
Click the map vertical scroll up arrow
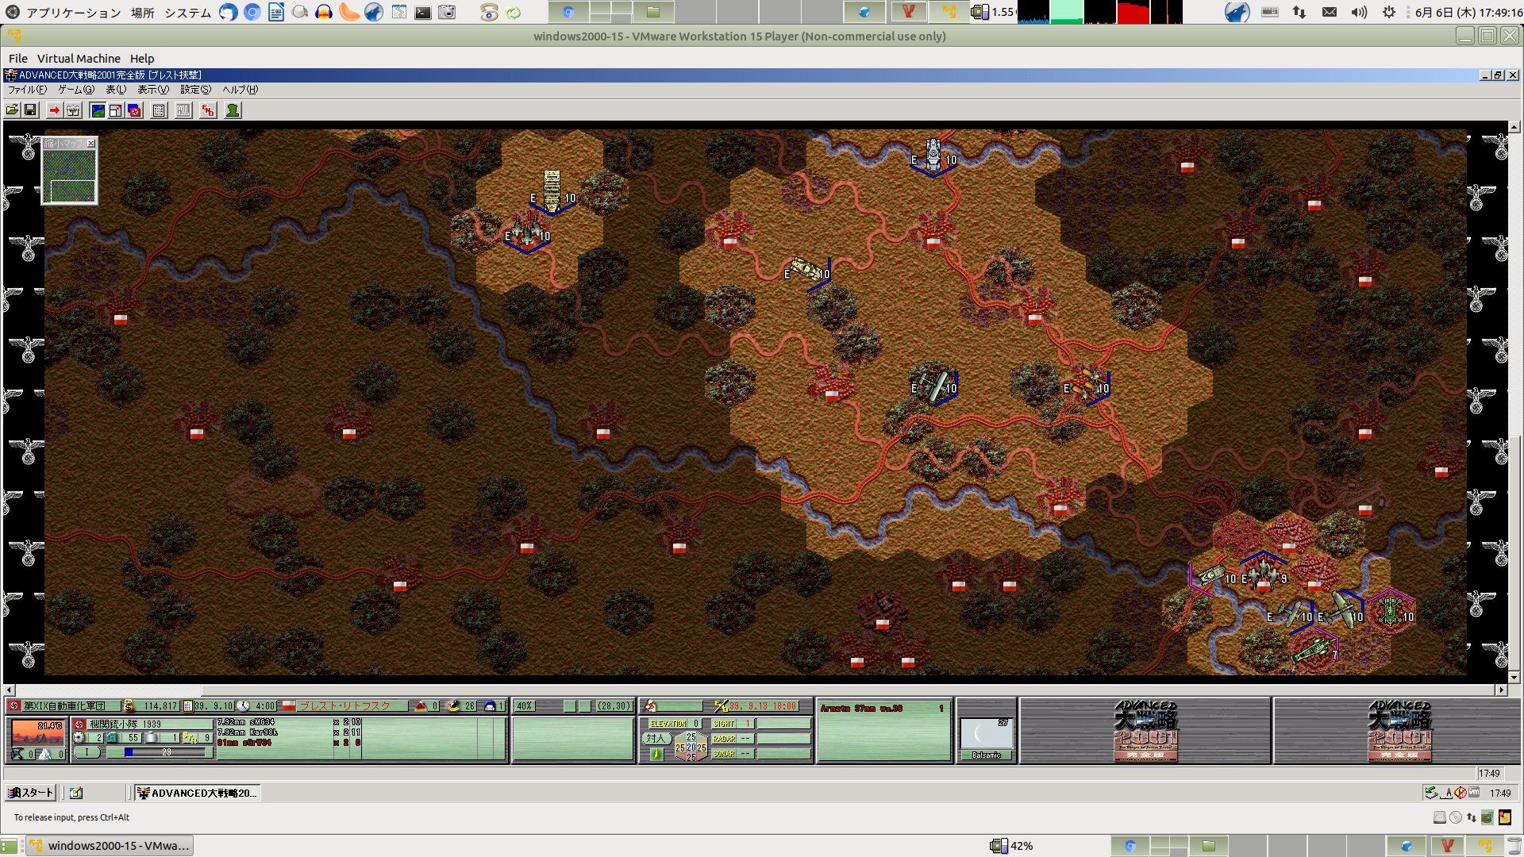click(x=1514, y=127)
